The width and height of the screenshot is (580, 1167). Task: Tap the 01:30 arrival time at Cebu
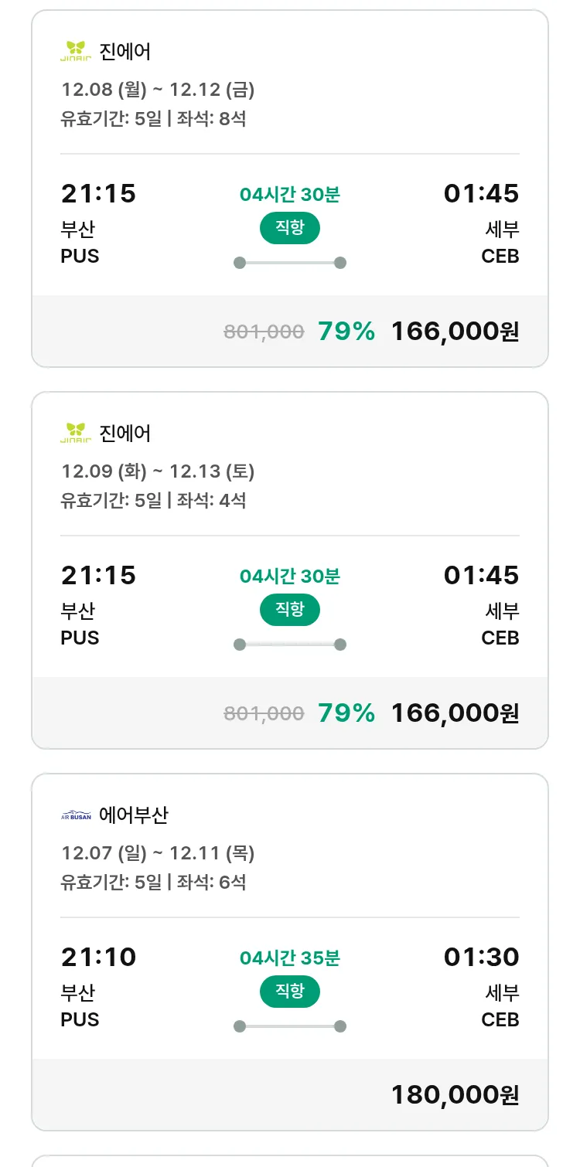tap(481, 957)
